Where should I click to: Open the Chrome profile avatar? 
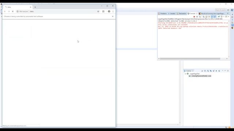(x=109, y=11)
